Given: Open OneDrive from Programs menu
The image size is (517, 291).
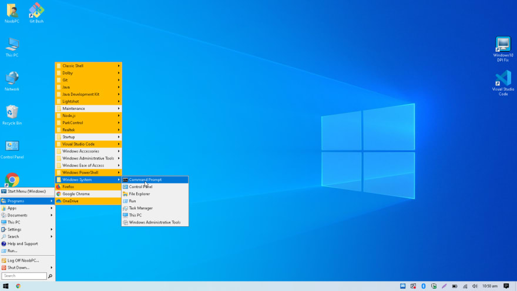Looking at the screenshot, I should pyautogui.click(x=88, y=201).
